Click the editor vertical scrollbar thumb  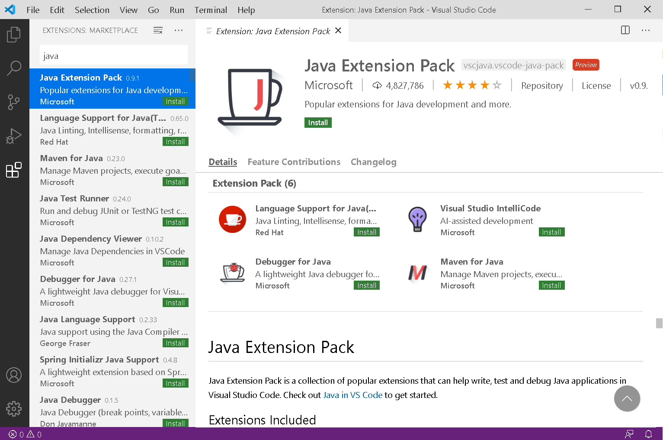click(x=659, y=323)
